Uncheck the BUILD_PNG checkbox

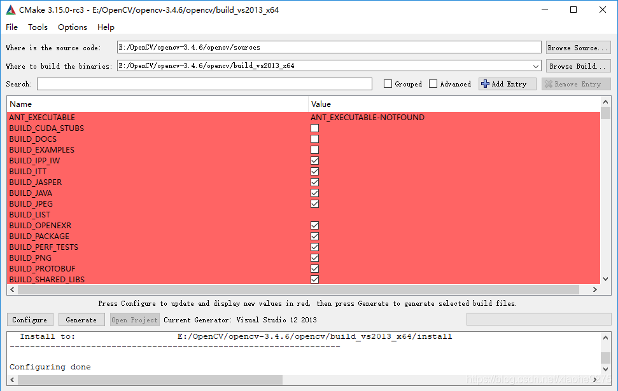click(314, 258)
